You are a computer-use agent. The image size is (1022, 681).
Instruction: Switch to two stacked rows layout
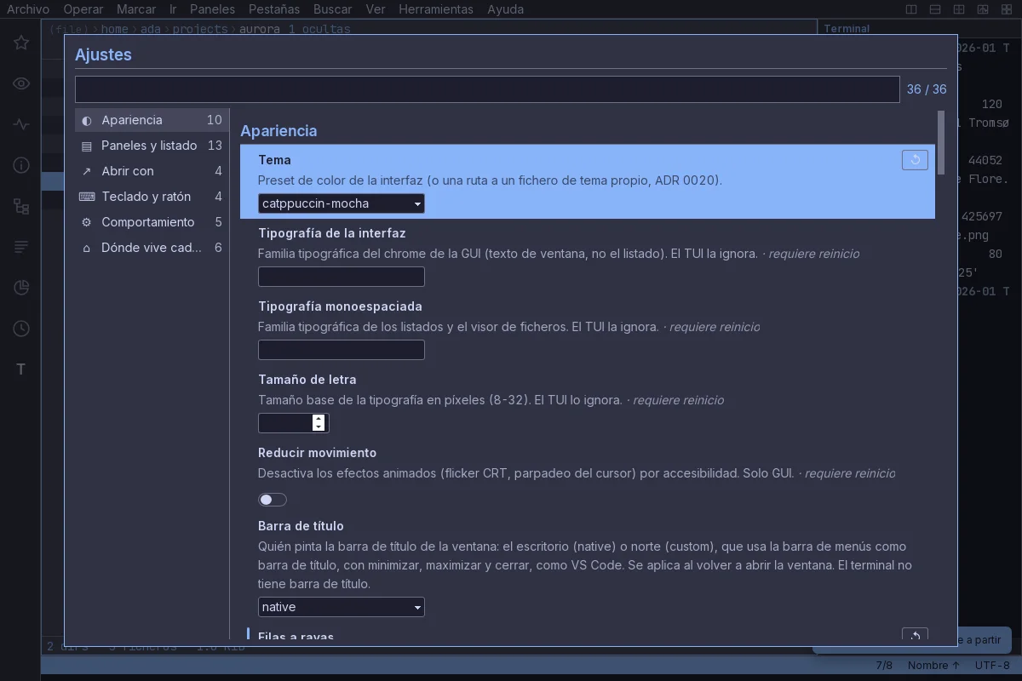[x=935, y=9]
